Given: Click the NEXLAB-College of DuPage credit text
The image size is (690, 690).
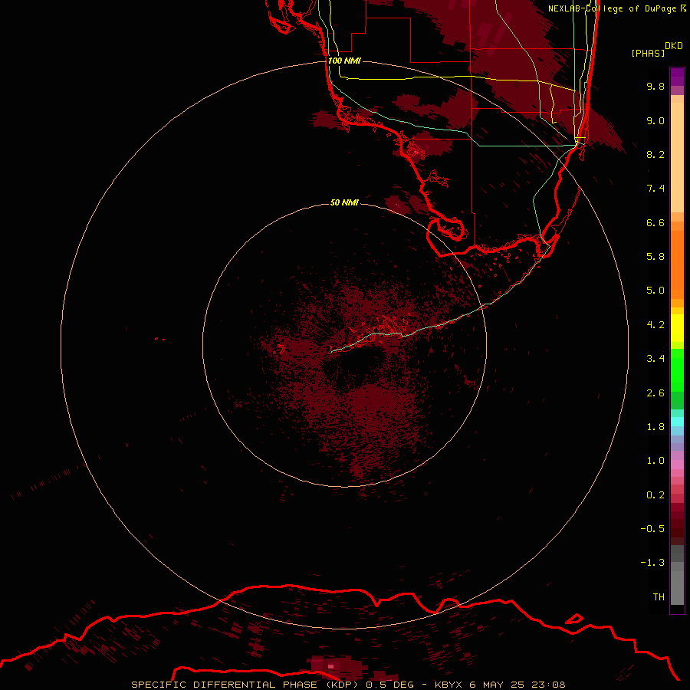Looking at the screenshot, I should coord(616,8).
